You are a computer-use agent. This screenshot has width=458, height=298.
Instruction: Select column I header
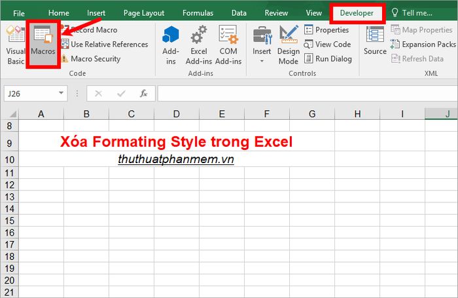[402, 114]
